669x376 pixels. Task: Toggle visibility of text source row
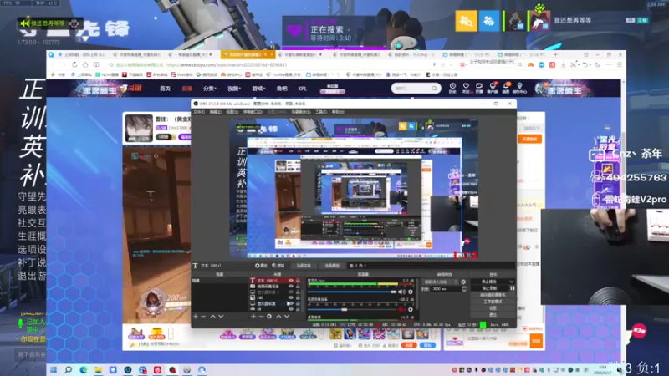click(x=291, y=281)
